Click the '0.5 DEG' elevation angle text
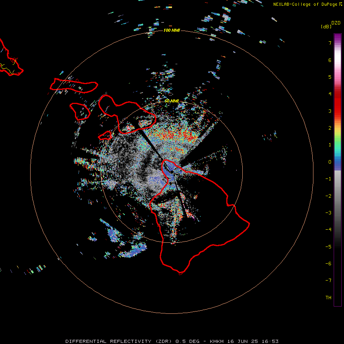 187,341
